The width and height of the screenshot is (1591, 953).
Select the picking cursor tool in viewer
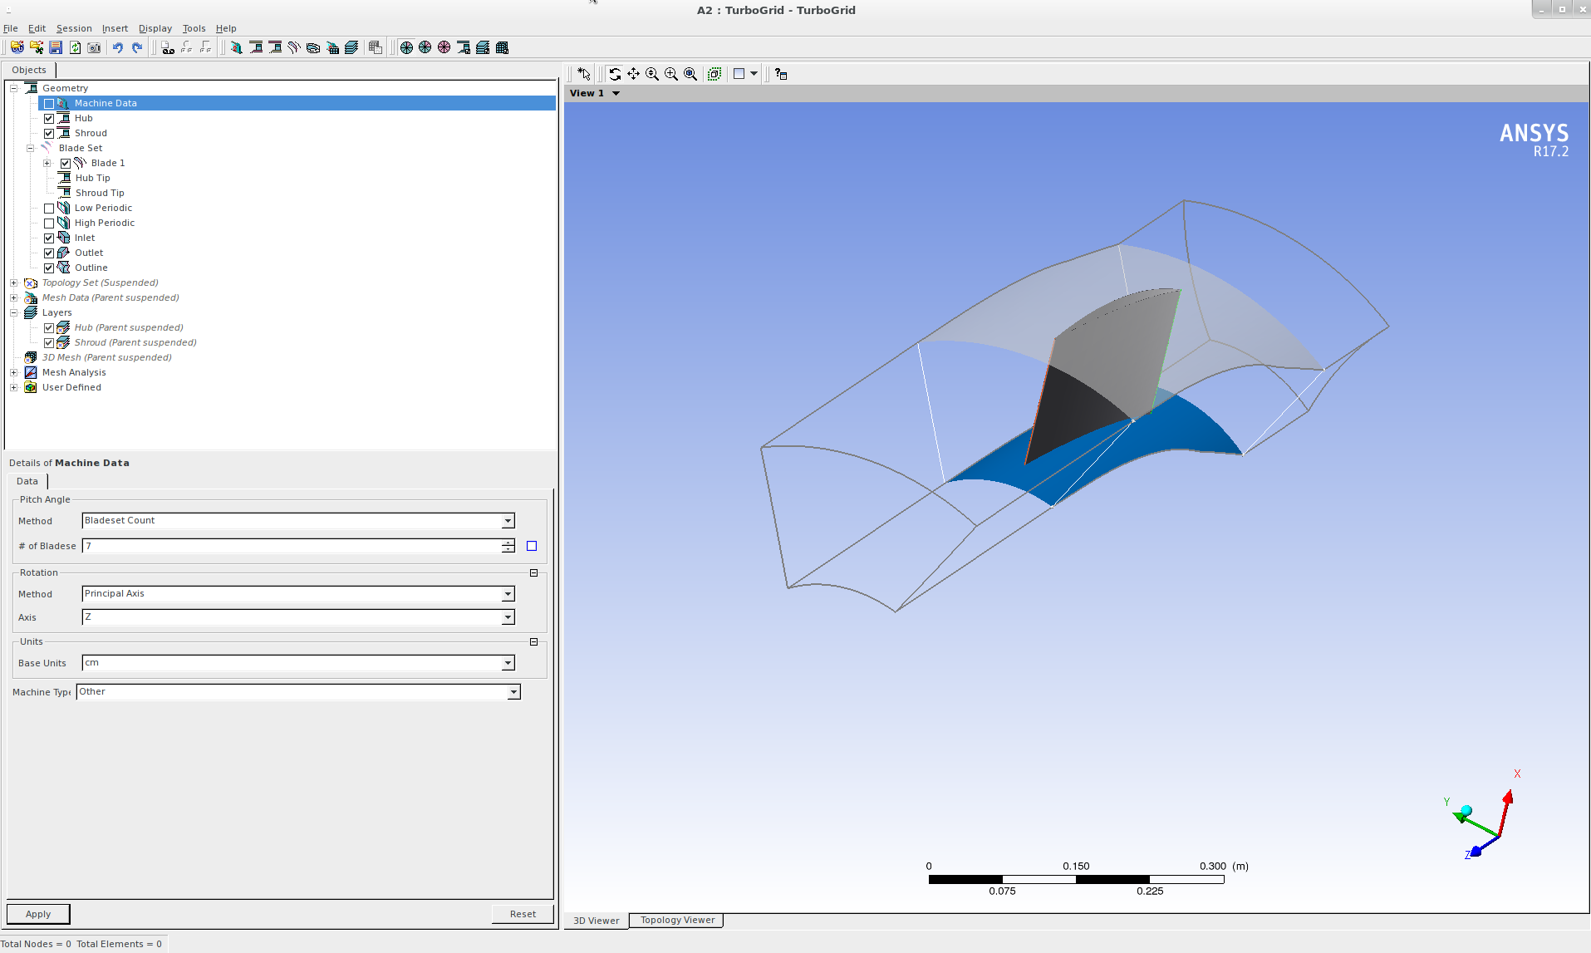tap(584, 74)
